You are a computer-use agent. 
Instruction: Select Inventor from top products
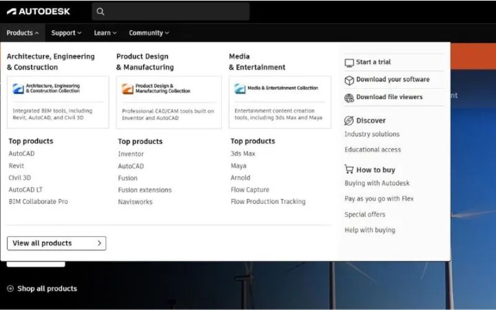(x=131, y=154)
